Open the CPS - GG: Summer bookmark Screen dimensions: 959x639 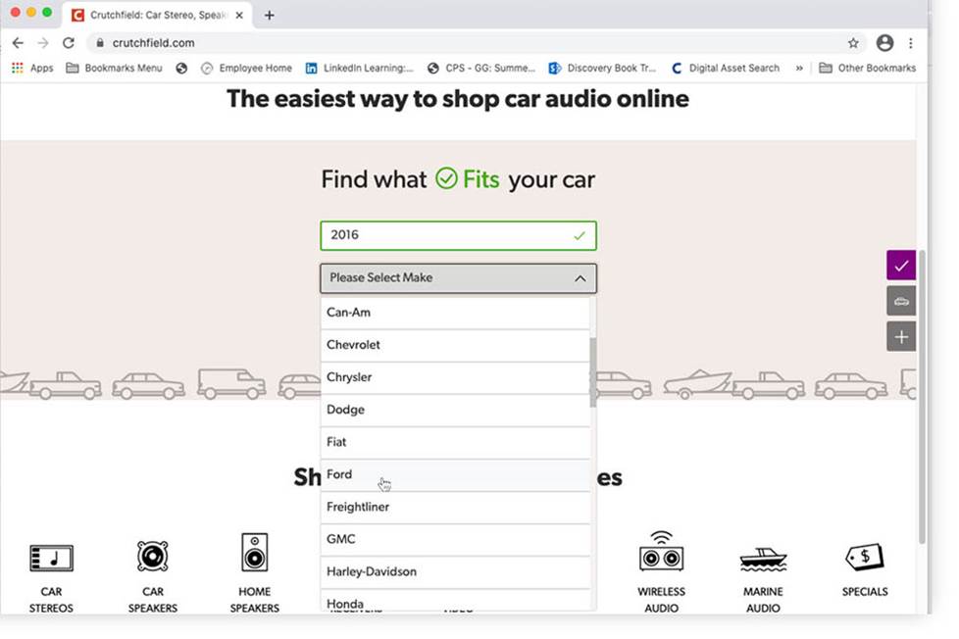481,68
